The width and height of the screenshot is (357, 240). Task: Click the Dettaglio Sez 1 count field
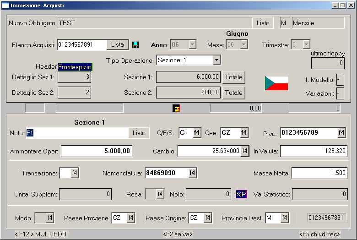click(x=74, y=77)
